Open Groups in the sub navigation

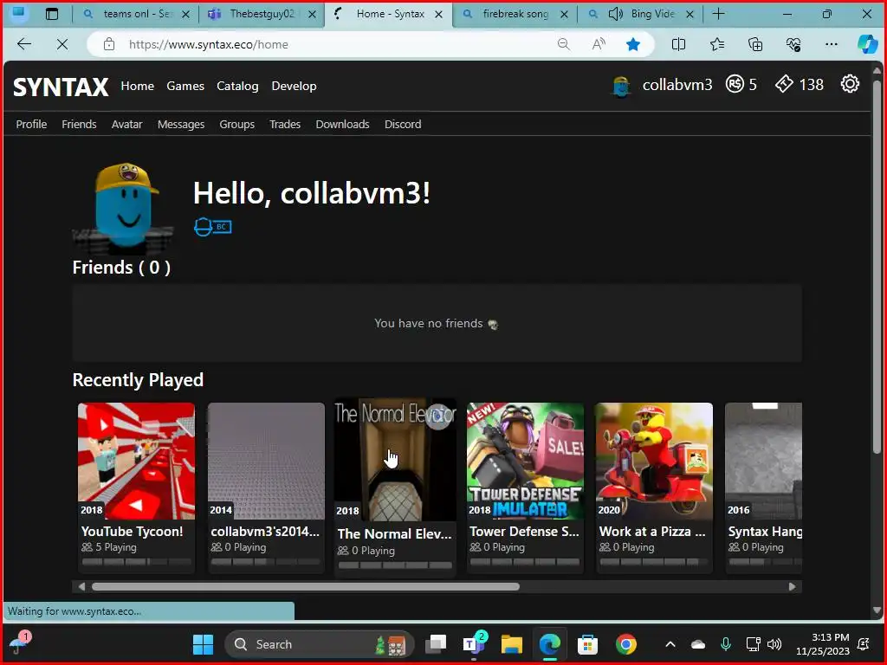pyautogui.click(x=237, y=125)
